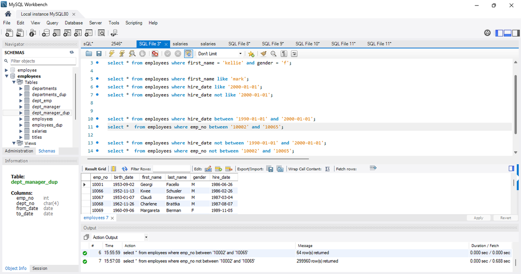
Task: Close the Local instance MySQL80 tab
Action: [x=74, y=14]
